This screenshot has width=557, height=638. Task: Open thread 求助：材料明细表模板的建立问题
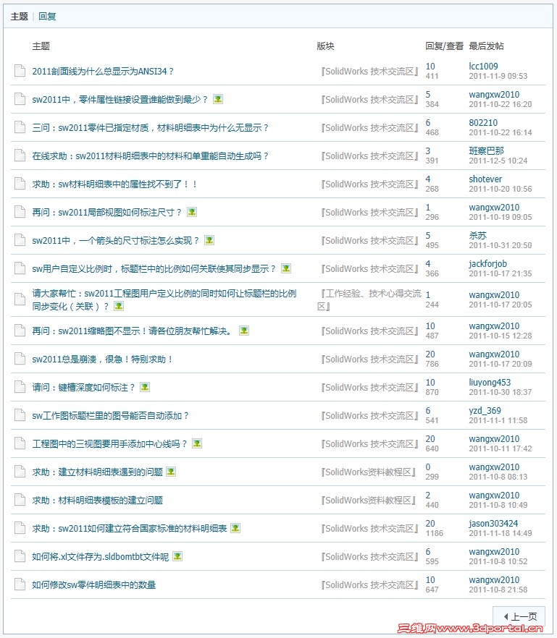click(x=97, y=500)
